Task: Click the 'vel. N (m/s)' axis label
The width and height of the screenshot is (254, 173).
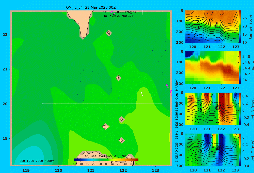Action: (x=252, y=109)
